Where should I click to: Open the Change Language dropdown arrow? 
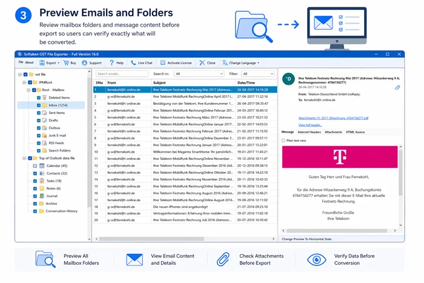tap(258, 63)
